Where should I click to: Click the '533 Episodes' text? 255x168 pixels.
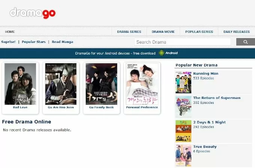point(204,78)
